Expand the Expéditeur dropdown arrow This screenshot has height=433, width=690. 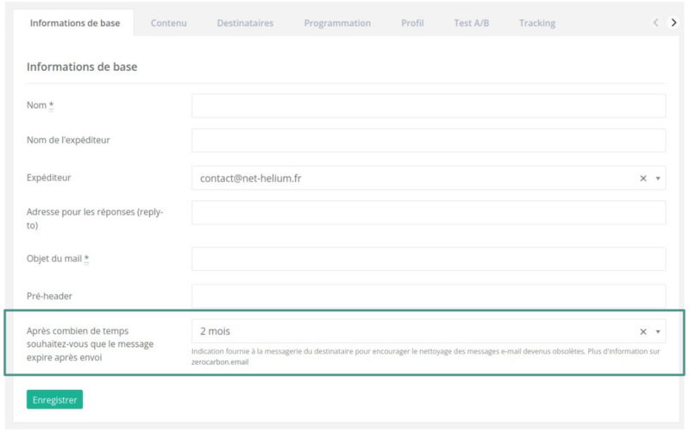[x=658, y=179]
